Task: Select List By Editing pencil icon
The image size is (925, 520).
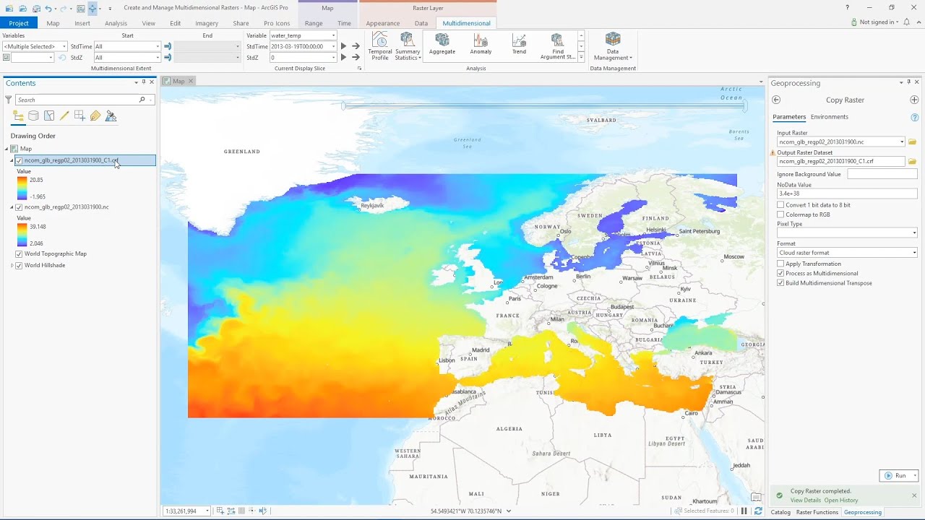Action: pos(64,116)
